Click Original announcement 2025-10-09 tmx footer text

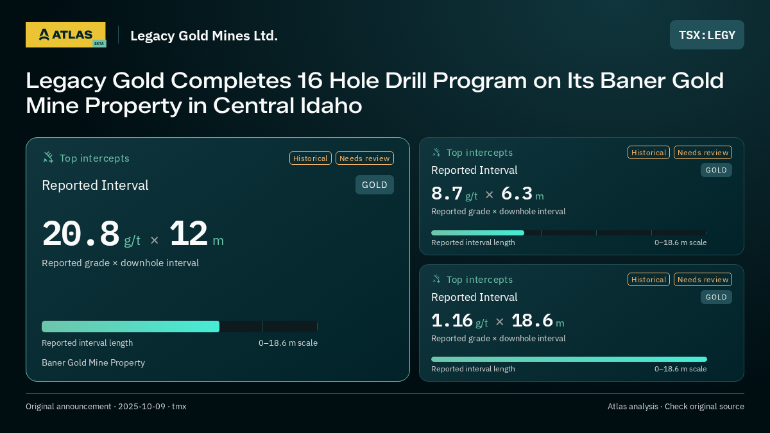106,406
